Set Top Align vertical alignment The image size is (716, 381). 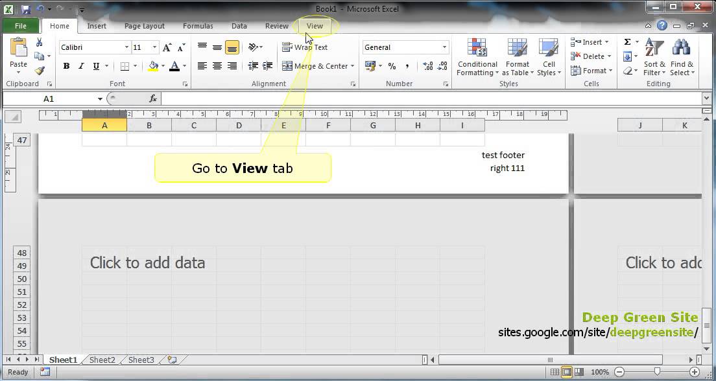pos(202,47)
